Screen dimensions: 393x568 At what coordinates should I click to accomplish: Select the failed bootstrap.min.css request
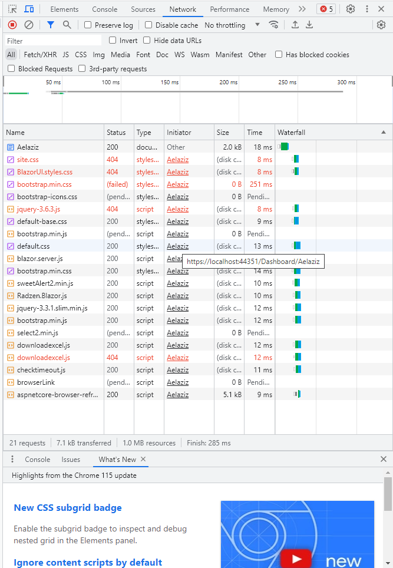pos(198,184)
